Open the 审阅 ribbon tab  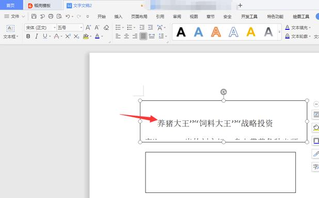point(177,16)
